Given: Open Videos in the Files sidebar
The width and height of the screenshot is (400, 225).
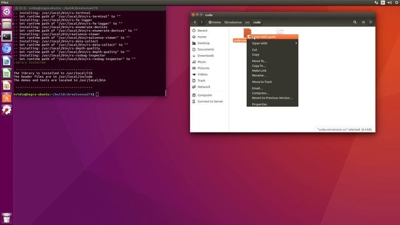Looking at the screenshot, I should pyautogui.click(x=202, y=74).
